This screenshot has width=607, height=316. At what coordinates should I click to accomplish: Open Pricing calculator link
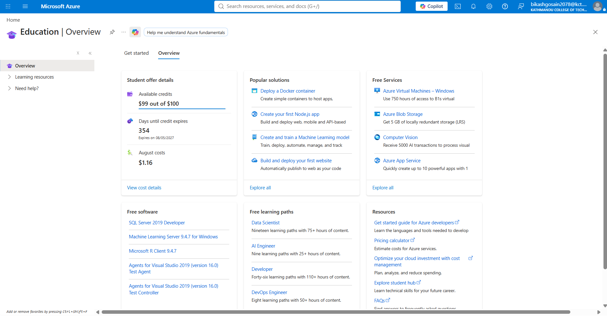pos(394,241)
